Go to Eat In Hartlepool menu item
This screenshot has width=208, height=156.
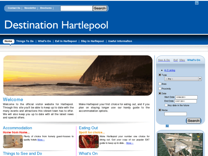point(66,41)
